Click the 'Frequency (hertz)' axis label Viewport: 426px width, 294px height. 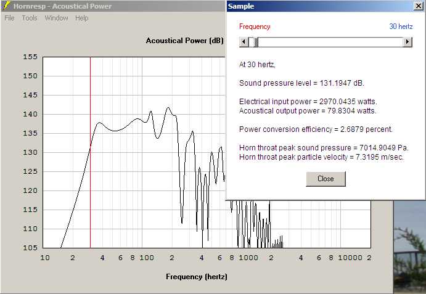click(x=197, y=277)
